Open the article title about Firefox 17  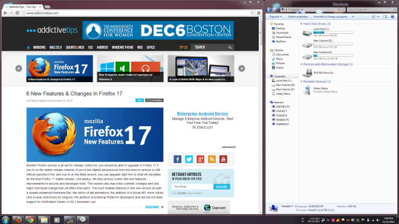74,94
